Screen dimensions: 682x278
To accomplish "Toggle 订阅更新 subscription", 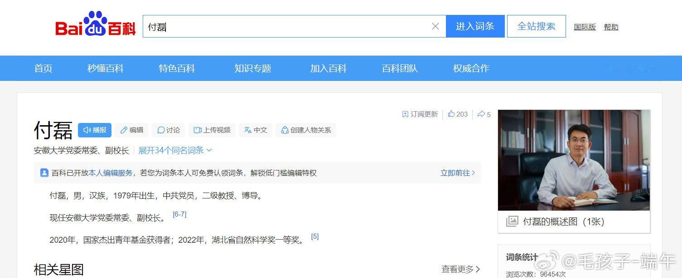I will click(x=420, y=114).
